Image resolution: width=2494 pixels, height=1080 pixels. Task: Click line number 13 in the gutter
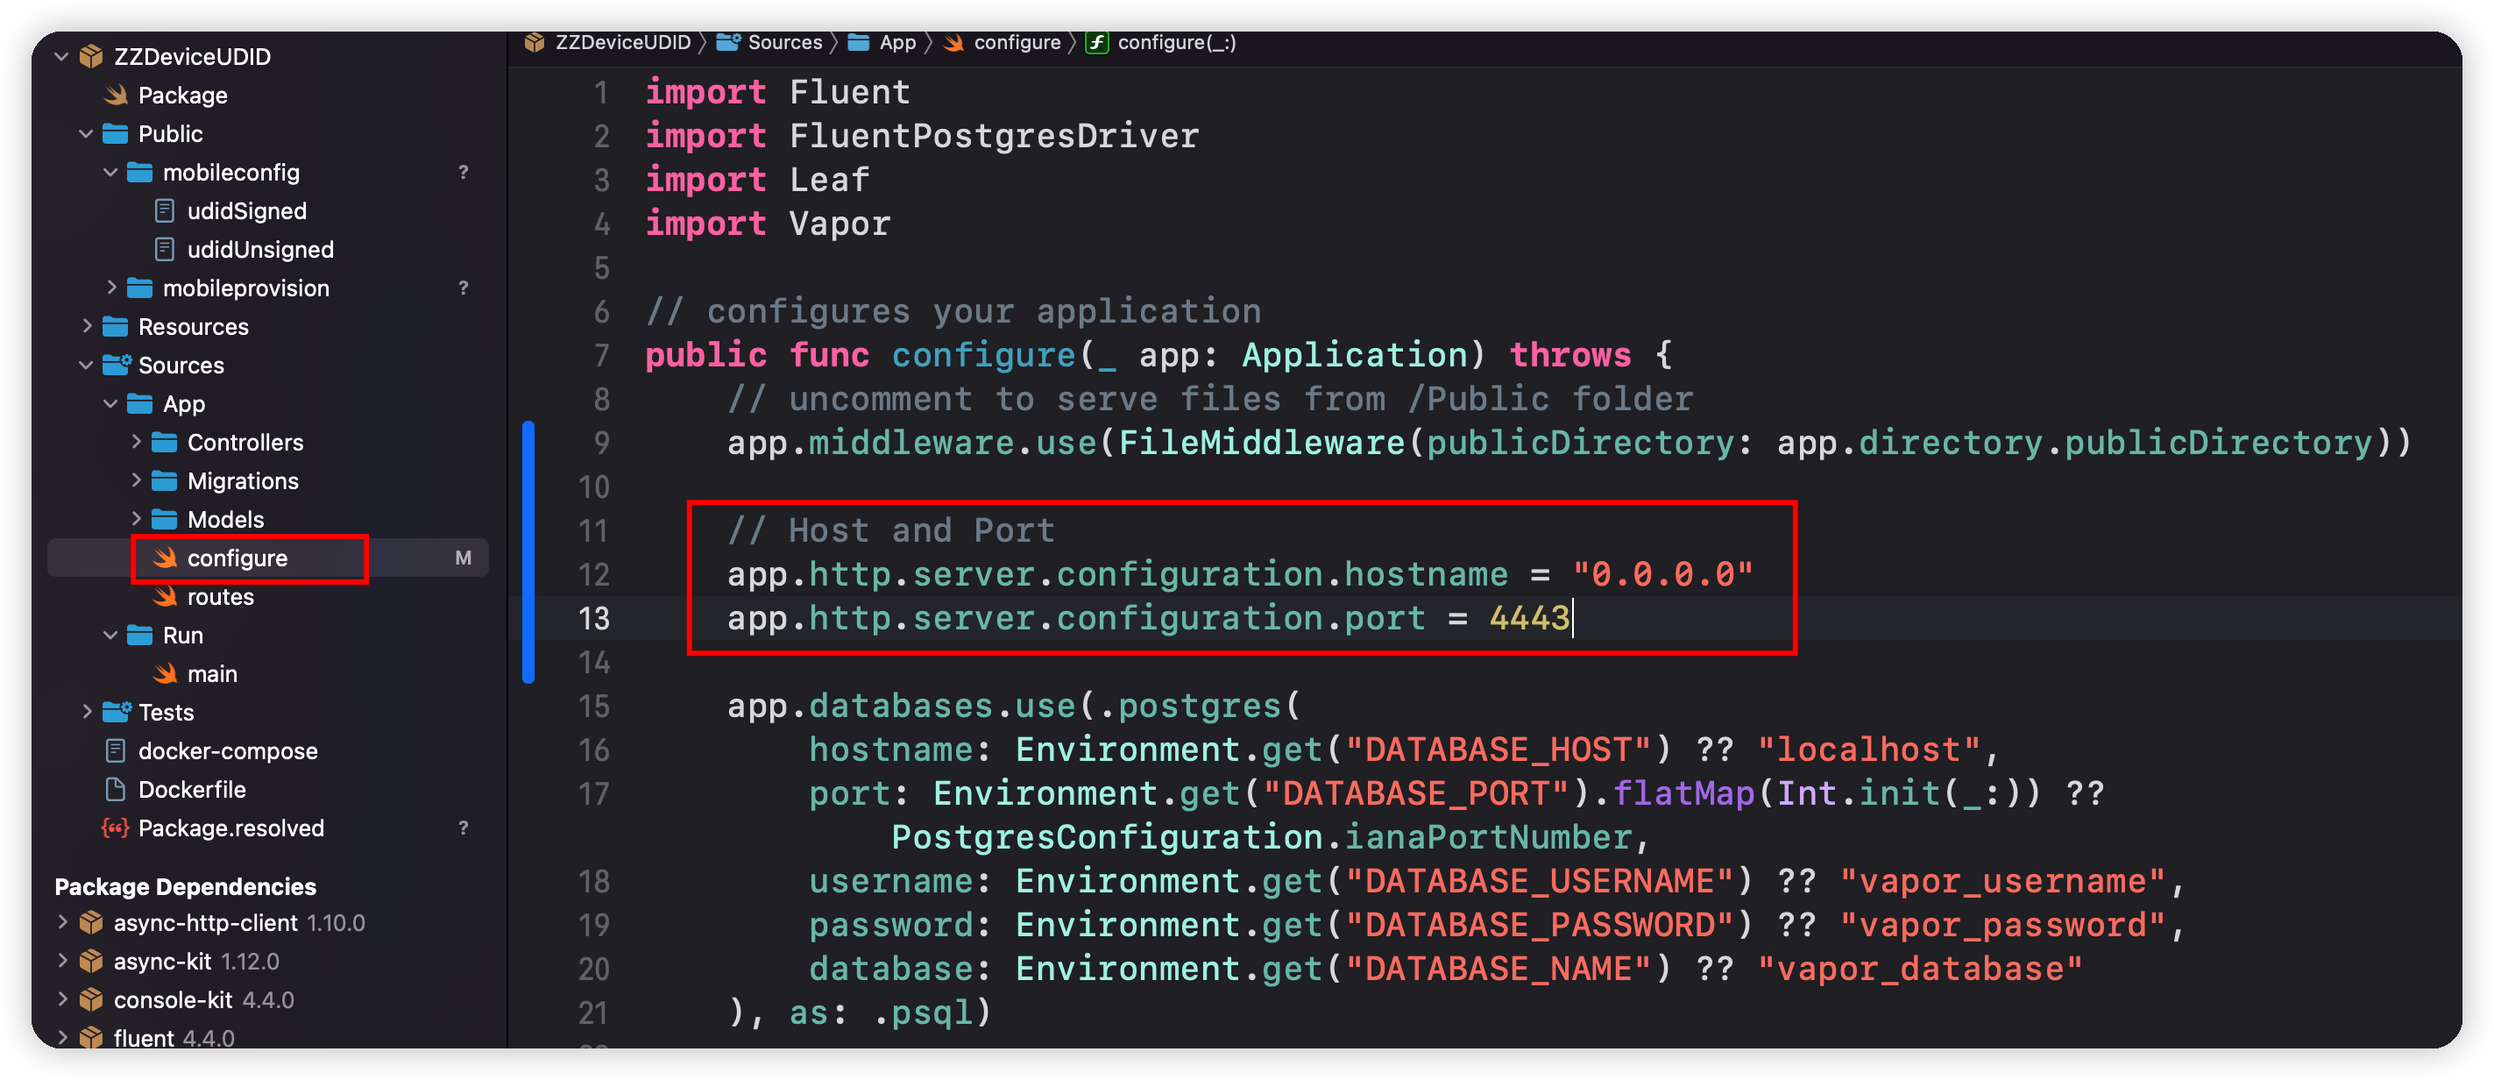pyautogui.click(x=593, y=618)
